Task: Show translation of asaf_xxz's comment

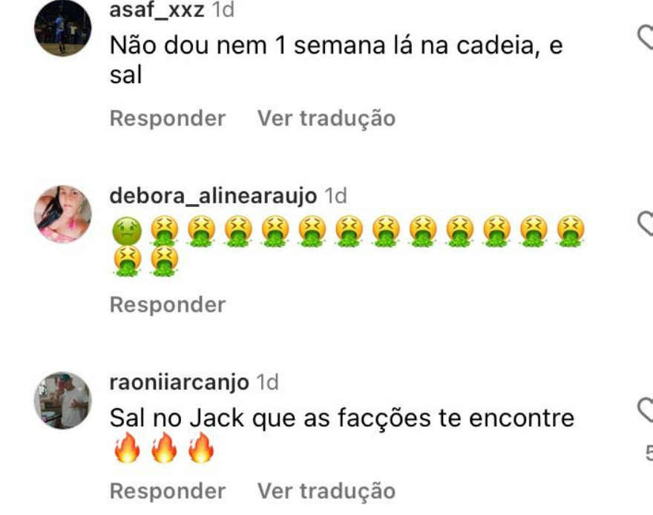Action: 326,118
